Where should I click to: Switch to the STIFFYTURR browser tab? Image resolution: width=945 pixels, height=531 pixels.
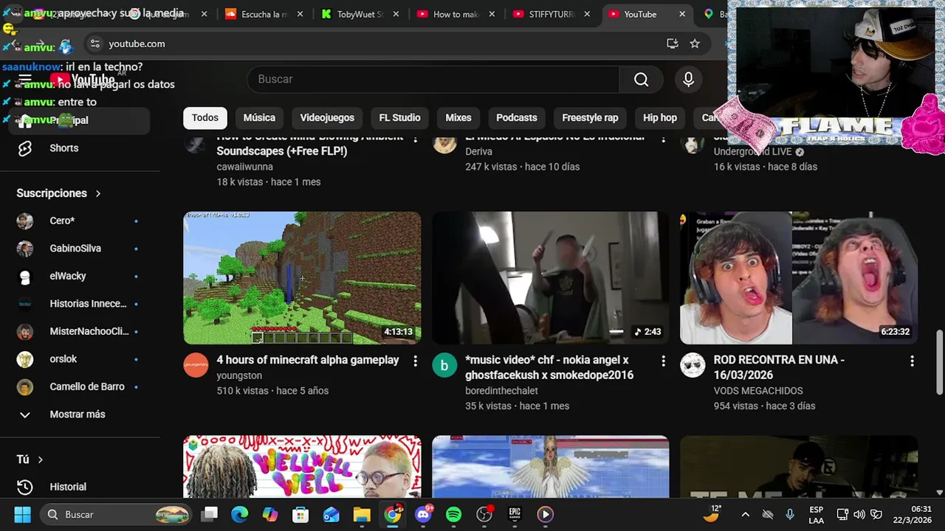pos(550,14)
